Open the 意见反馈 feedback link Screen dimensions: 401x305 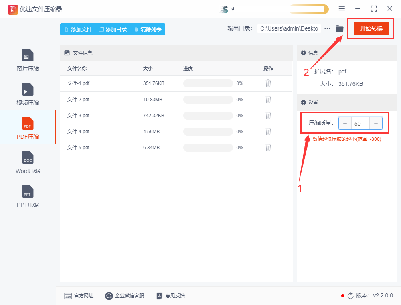[170, 296]
